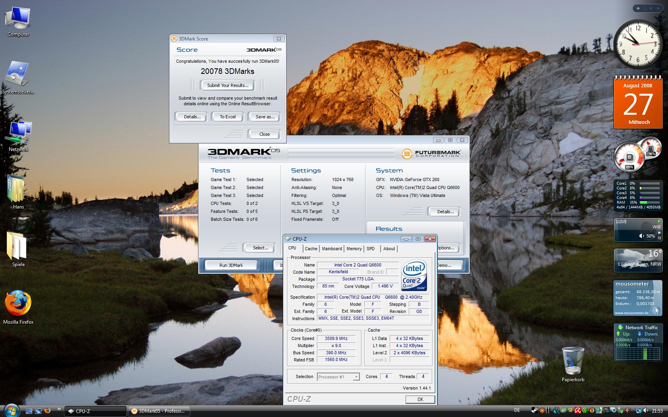Click the Kentsfield code name field
Image resolution: width=668 pixels, height=417 pixels.
[x=338, y=272]
